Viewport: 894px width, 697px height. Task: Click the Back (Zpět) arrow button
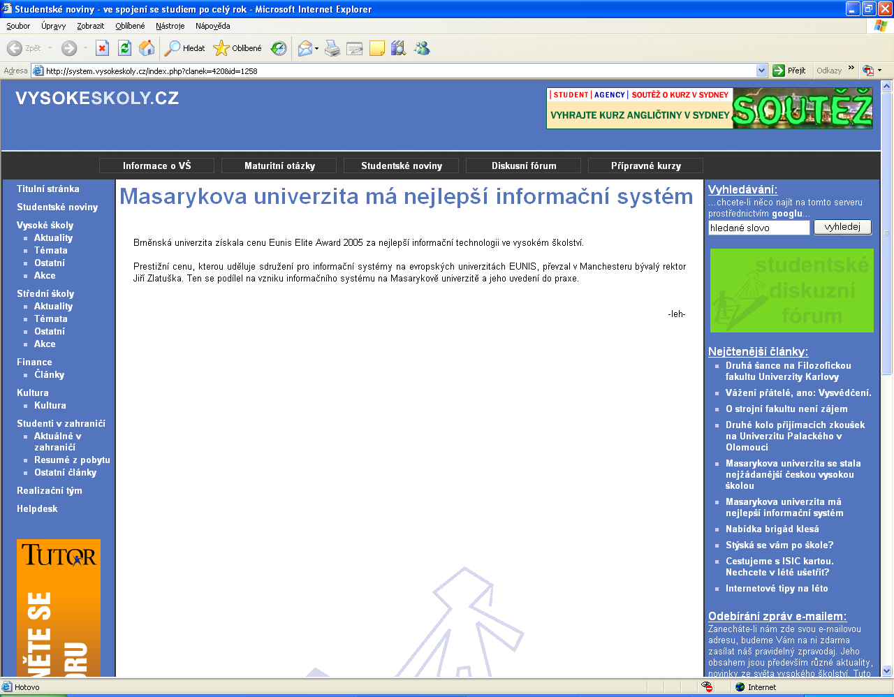pos(24,48)
